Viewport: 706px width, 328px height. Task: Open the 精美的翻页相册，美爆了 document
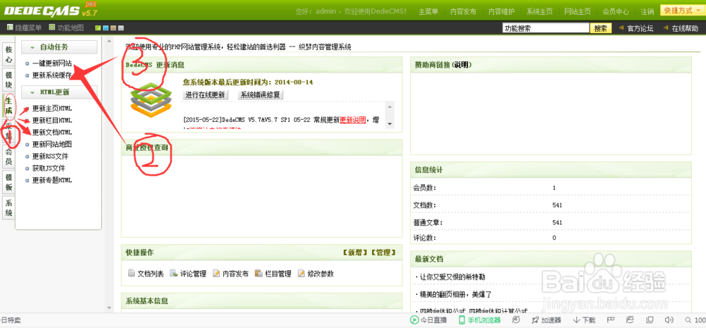point(454,294)
